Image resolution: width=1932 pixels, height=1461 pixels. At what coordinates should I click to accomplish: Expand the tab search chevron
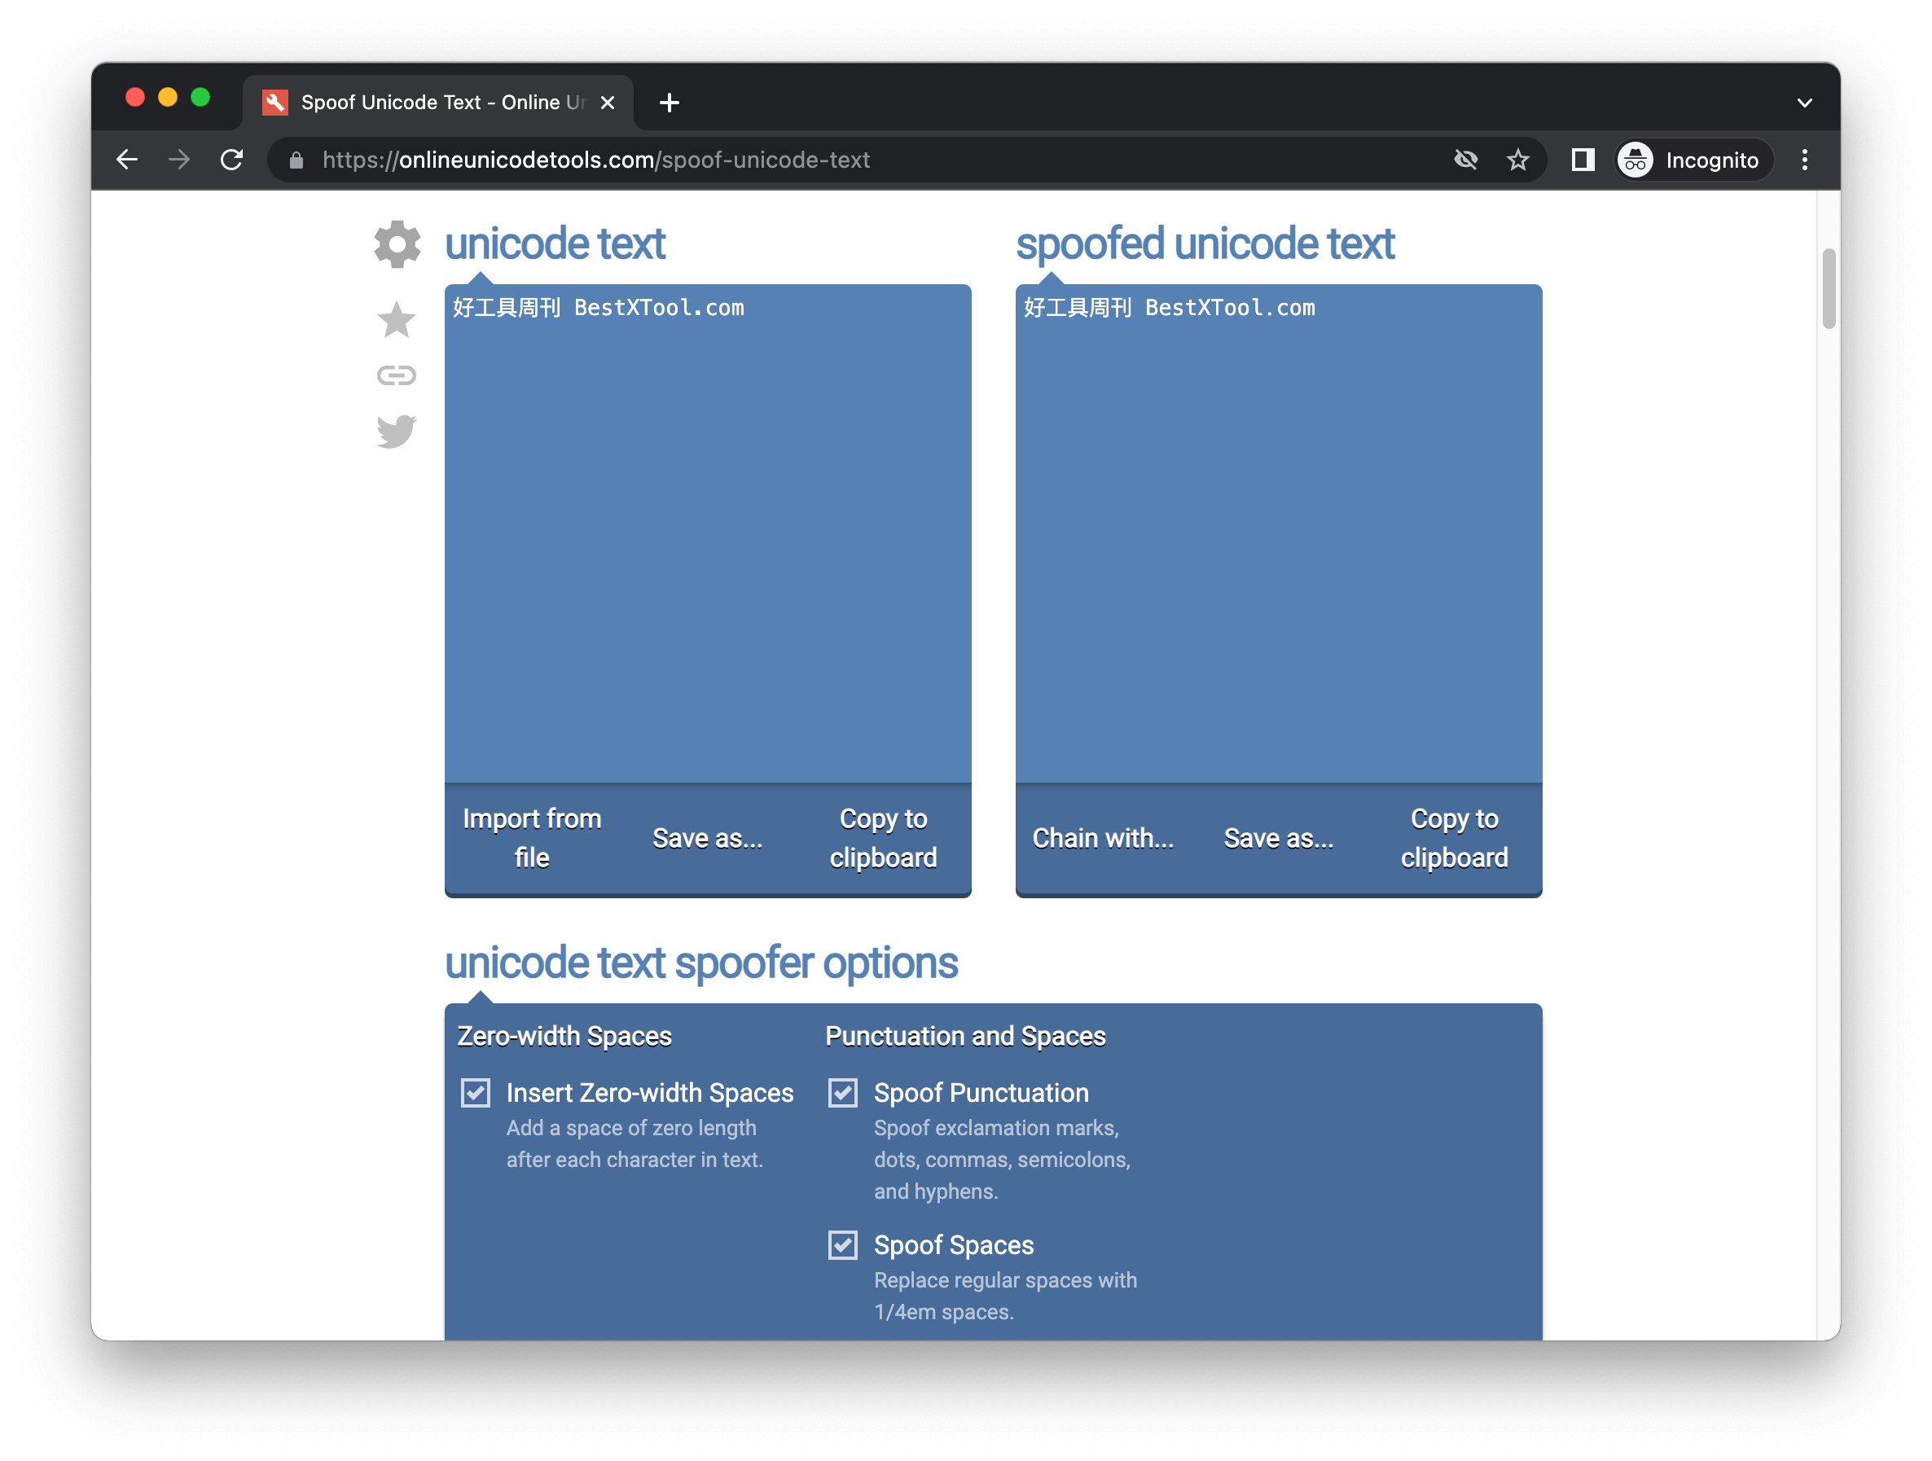(1804, 103)
